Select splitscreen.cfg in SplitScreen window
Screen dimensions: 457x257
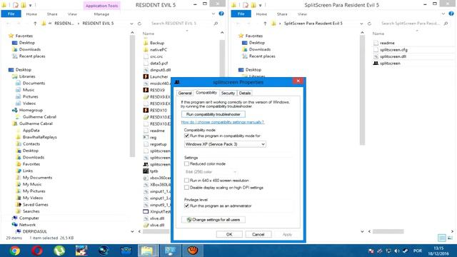point(391,50)
